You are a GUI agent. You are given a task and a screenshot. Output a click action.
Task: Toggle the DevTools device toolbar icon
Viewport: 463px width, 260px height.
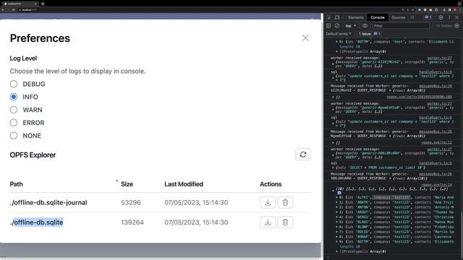(x=337, y=17)
